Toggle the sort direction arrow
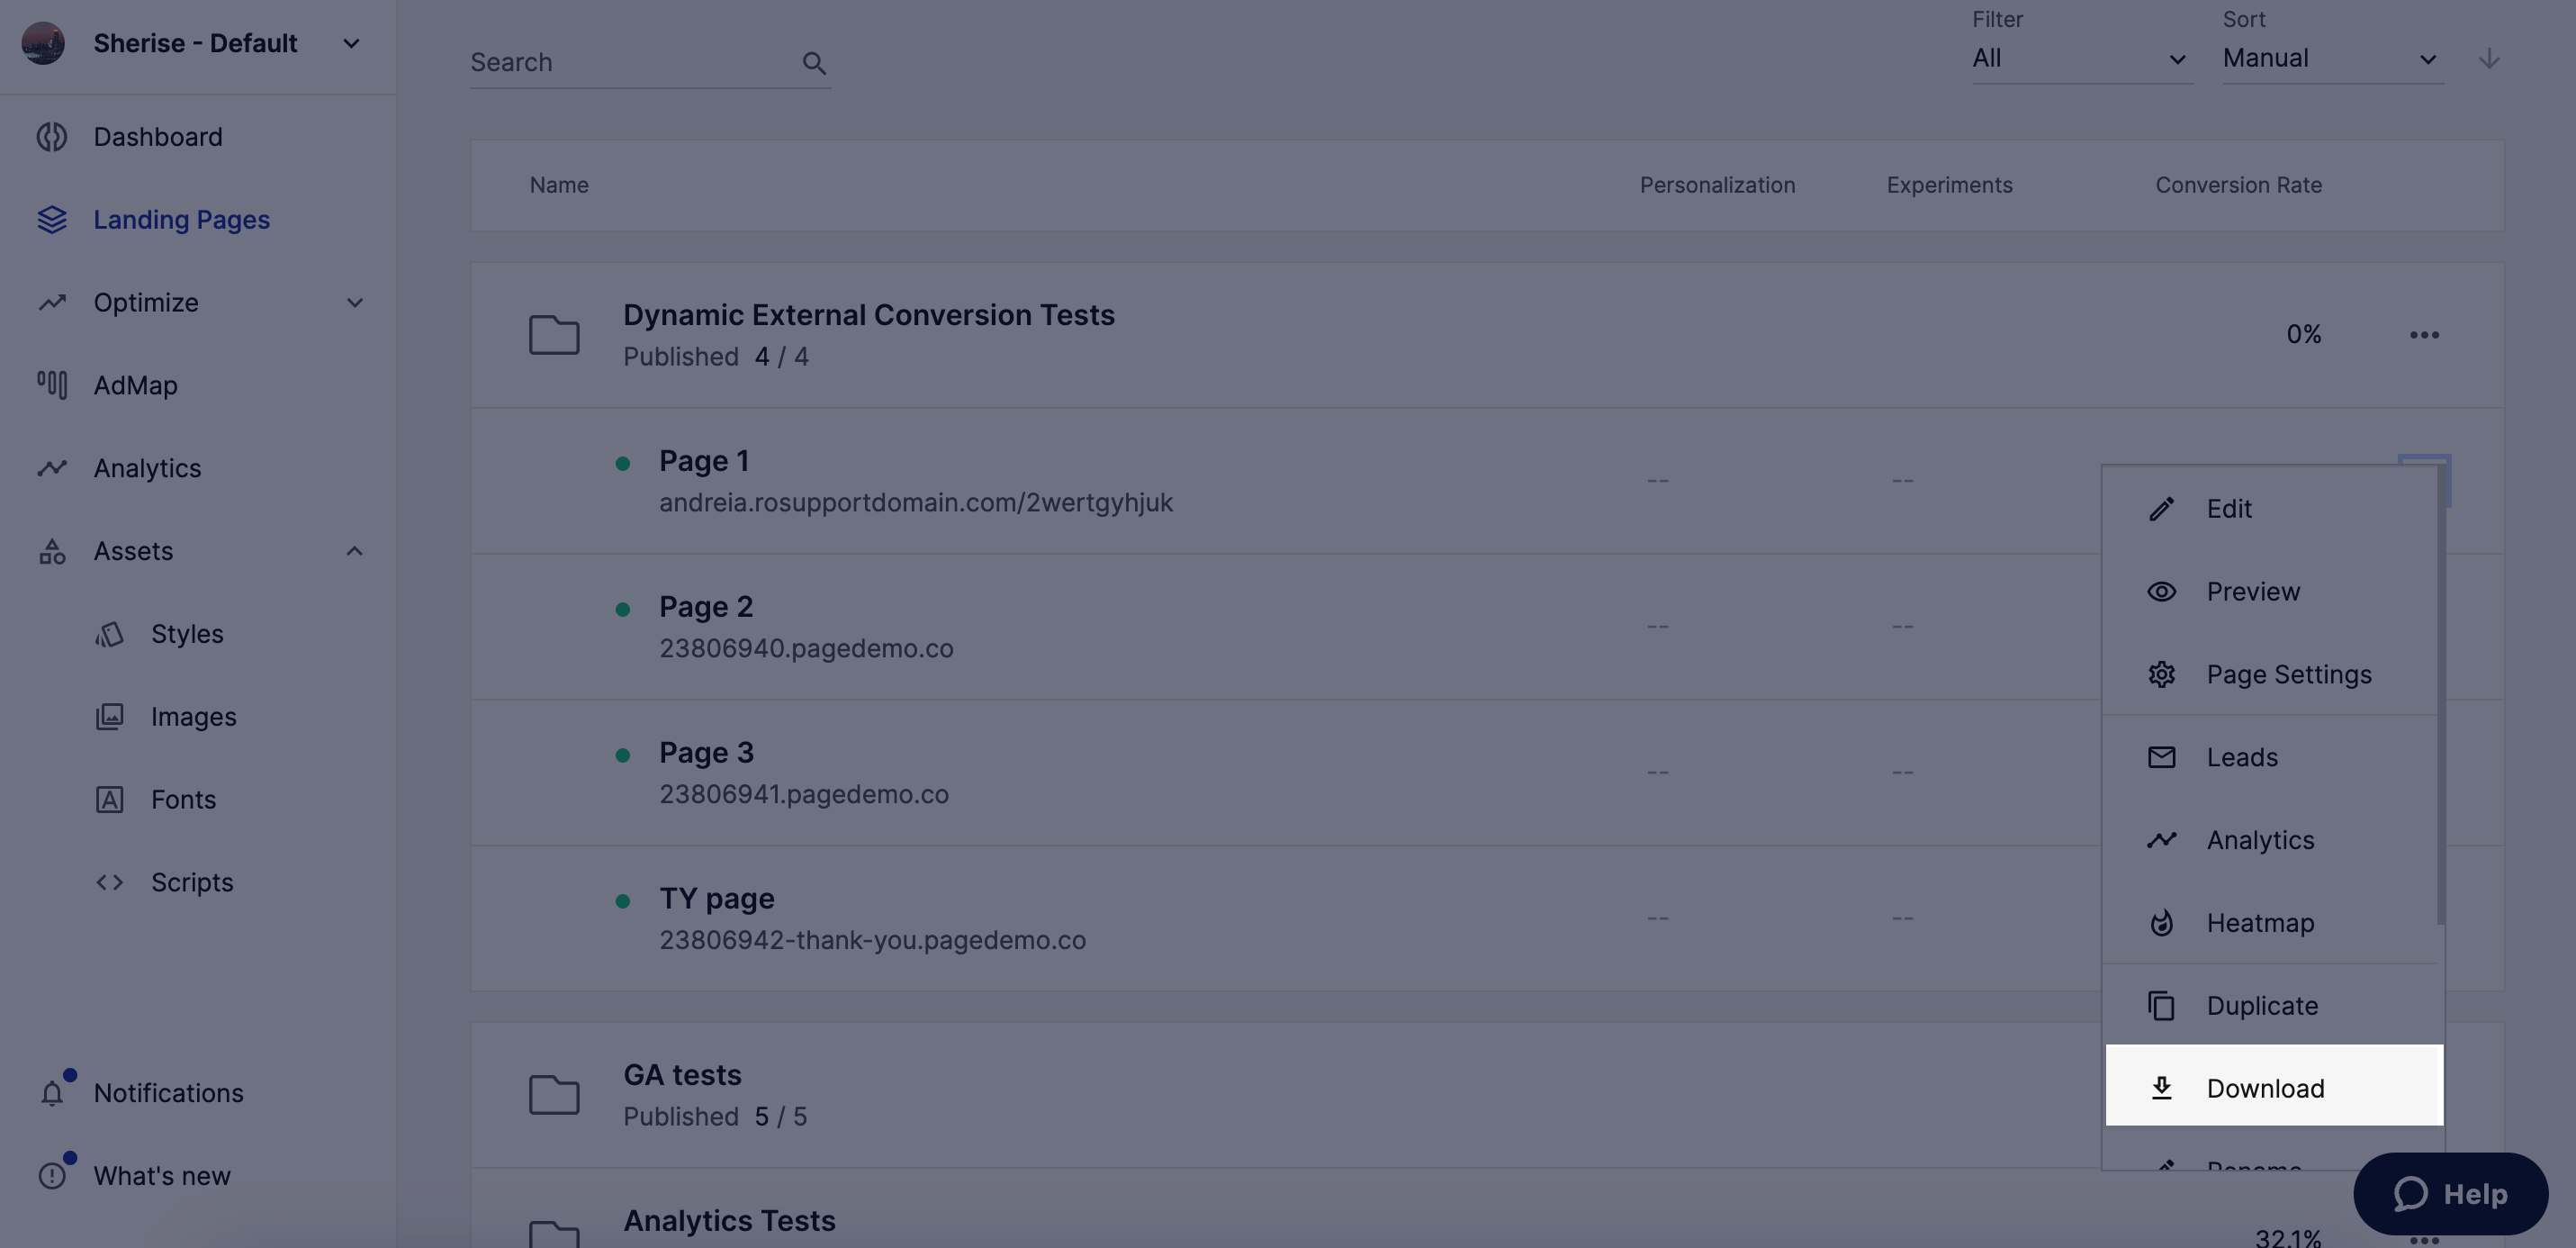Image resolution: width=2576 pixels, height=1248 pixels. tap(2489, 59)
